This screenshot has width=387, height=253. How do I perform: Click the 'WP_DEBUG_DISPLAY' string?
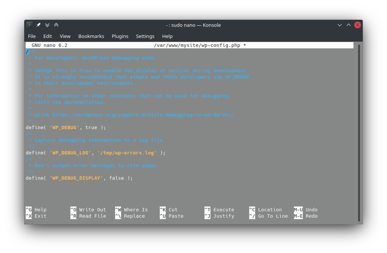tap(76, 178)
